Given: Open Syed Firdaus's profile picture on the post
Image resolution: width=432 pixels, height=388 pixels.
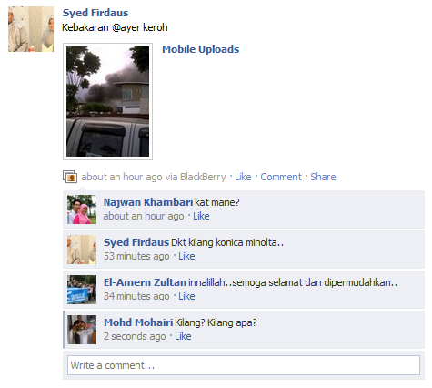Looking at the screenshot, I should point(31,29).
